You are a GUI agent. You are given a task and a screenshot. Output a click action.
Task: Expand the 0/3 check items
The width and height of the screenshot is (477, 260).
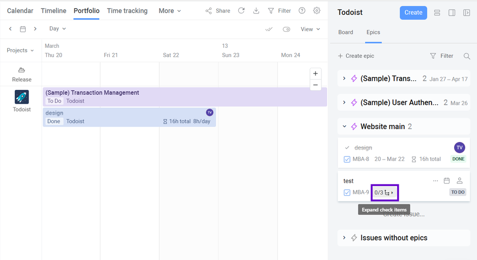pyautogui.click(x=384, y=193)
